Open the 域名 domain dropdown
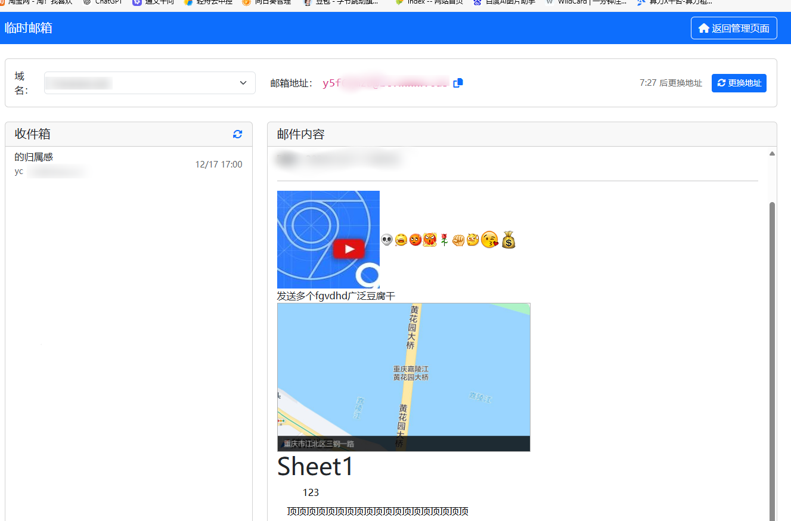This screenshot has width=791, height=521. click(x=150, y=83)
